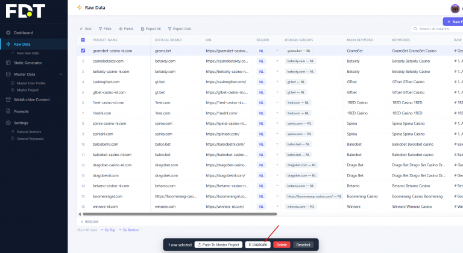Click the OFFICIAL BRAND column header
Screen dimensions: 463x253
click(x=168, y=40)
